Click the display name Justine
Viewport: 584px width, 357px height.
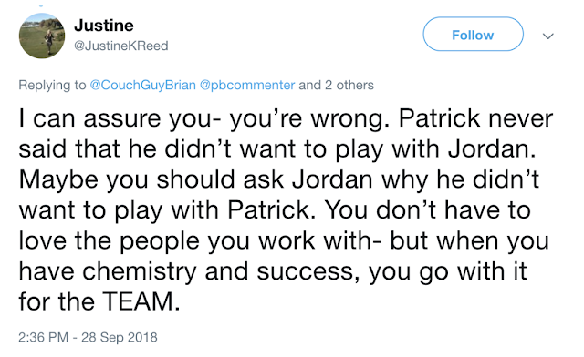pyautogui.click(x=103, y=25)
